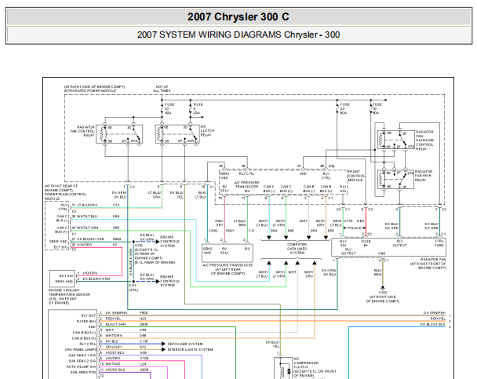Click the 'S110' splice label

(x=138, y=245)
